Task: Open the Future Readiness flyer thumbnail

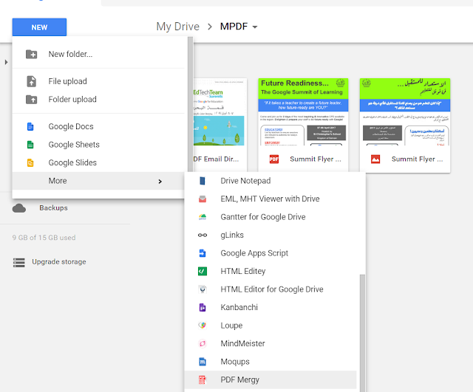Action: (303, 112)
